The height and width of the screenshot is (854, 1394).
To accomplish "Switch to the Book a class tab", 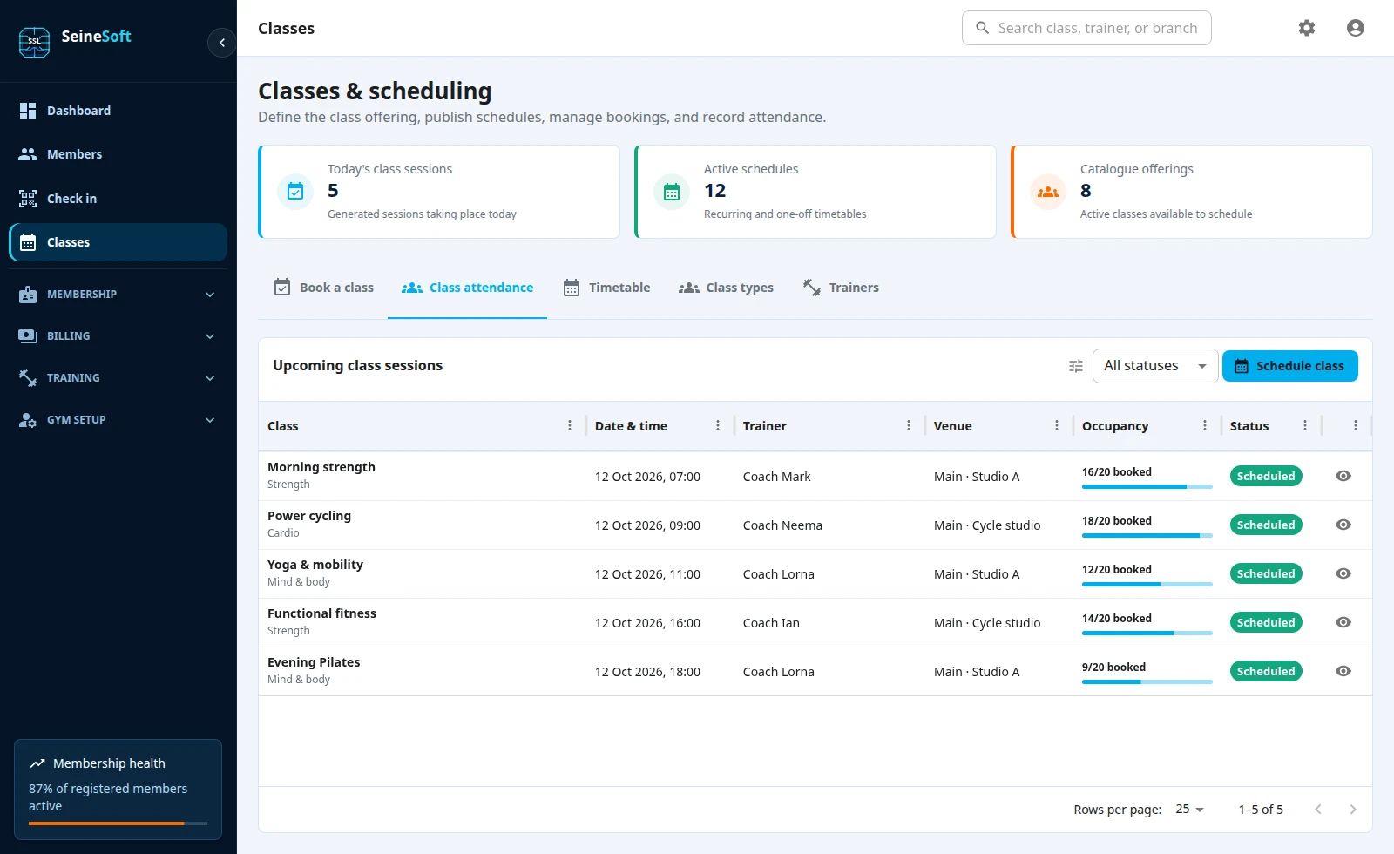I will pyautogui.click(x=324, y=288).
